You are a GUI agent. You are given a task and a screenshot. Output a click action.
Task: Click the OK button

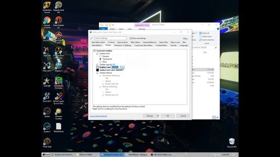tap(168, 116)
